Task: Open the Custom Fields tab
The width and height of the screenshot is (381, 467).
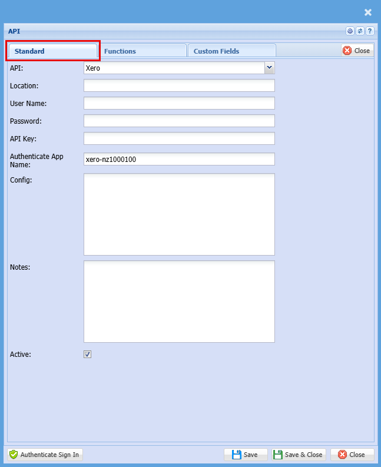Action: pos(232,51)
